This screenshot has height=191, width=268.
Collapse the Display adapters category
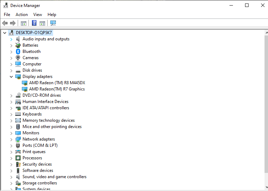pyautogui.click(x=11, y=77)
